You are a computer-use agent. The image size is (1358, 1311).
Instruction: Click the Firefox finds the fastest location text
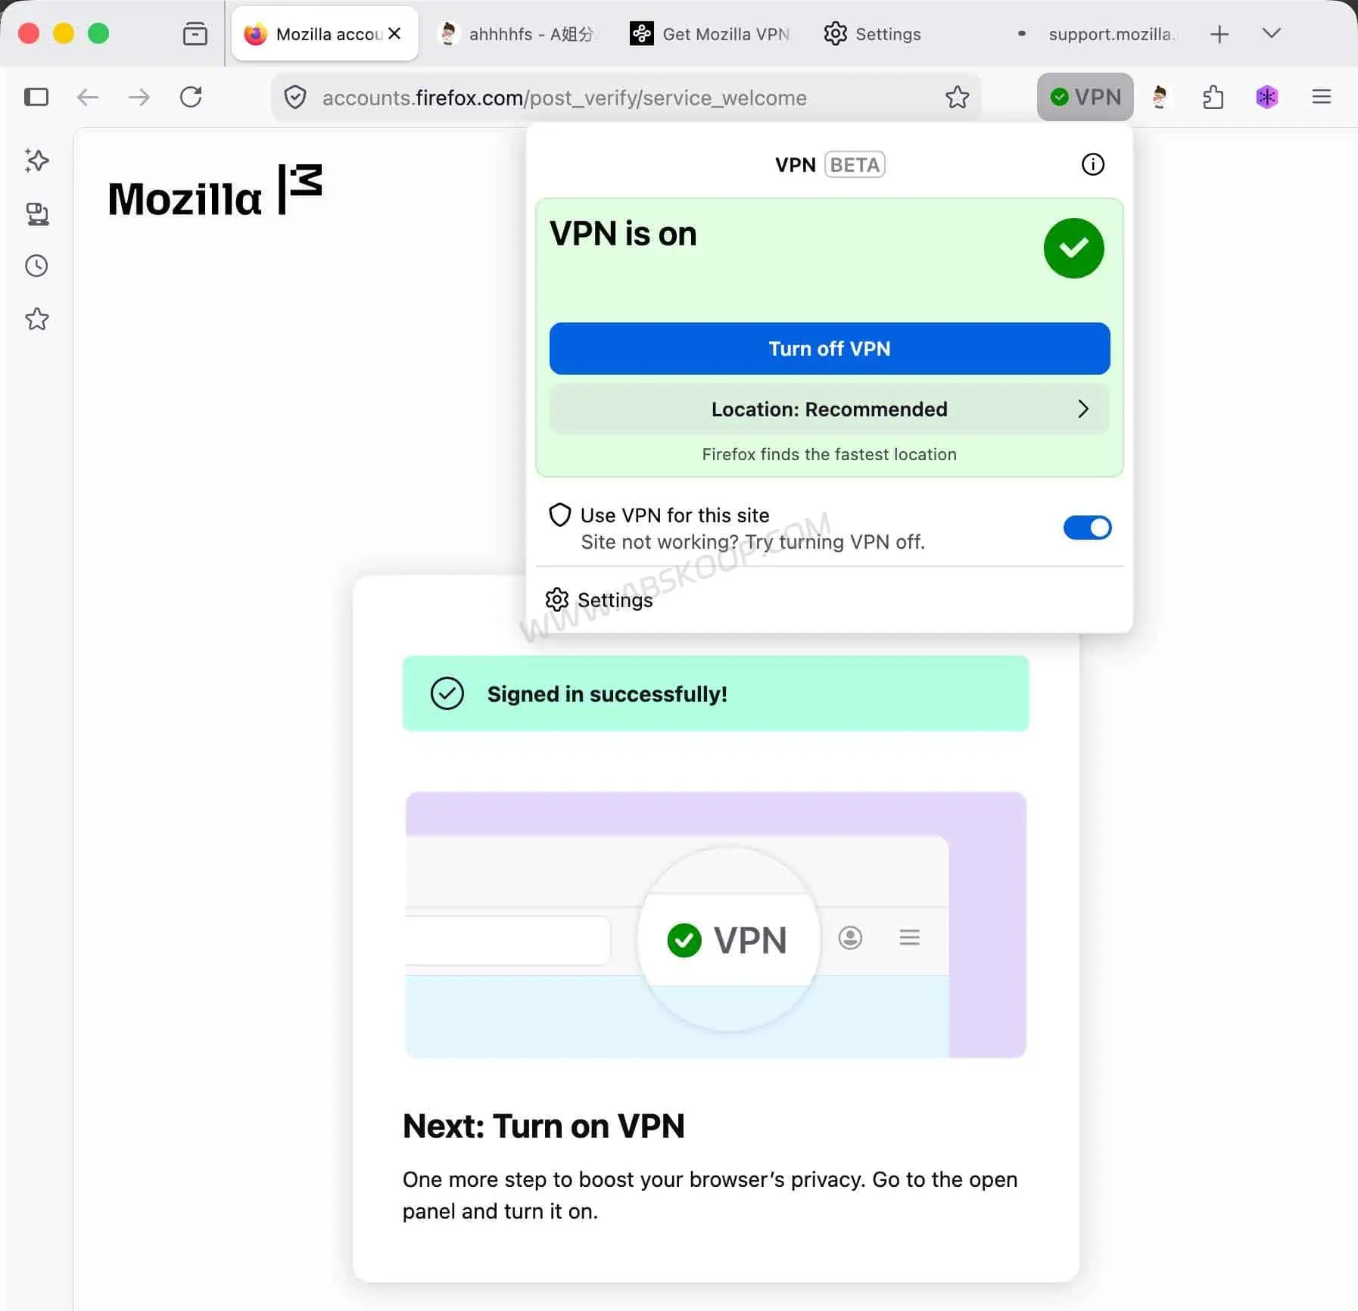pos(829,454)
